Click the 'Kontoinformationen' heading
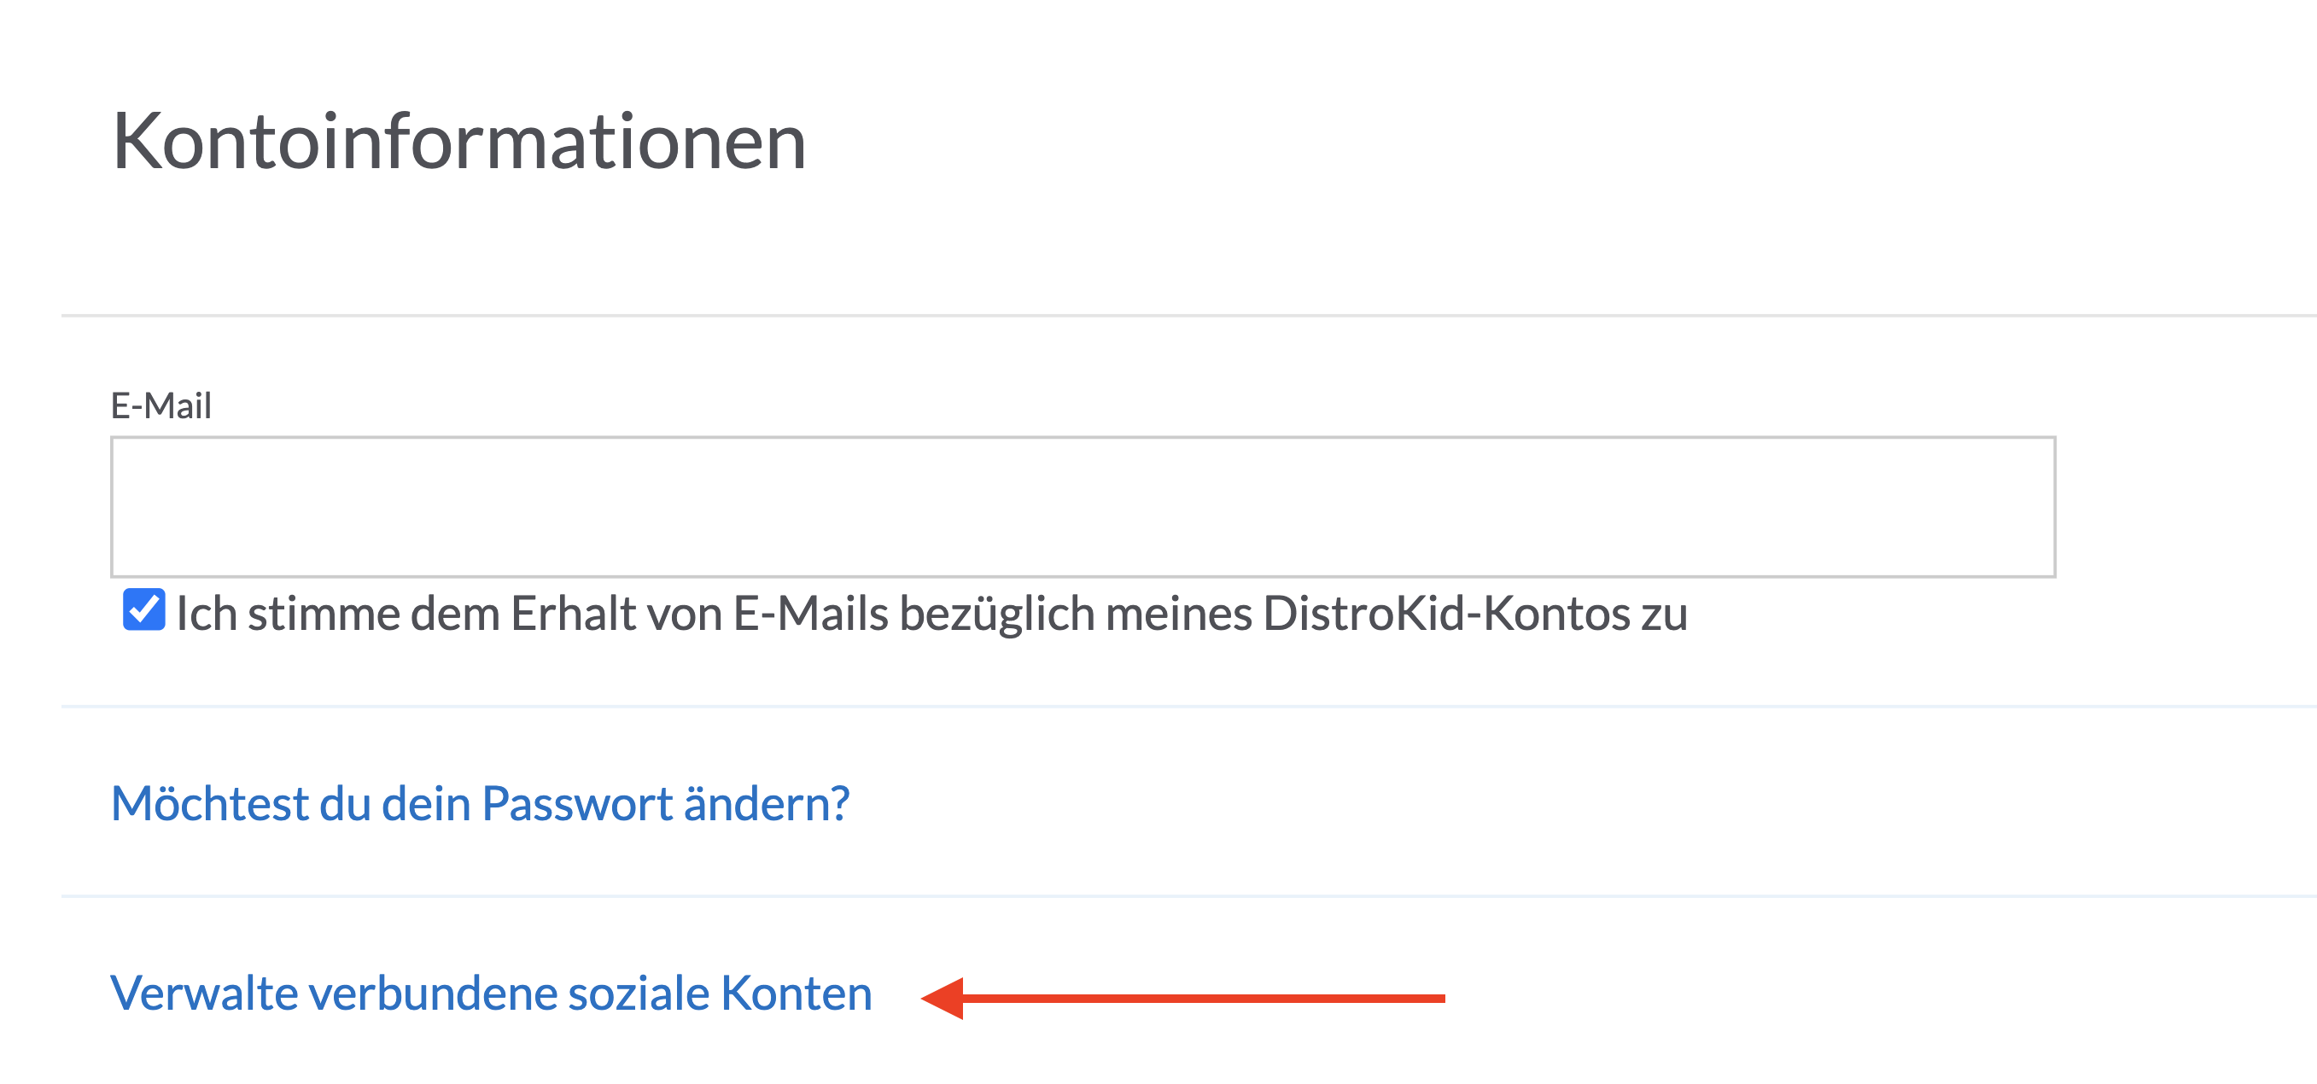Screen dimensions: 2317x1084 coord(458,141)
